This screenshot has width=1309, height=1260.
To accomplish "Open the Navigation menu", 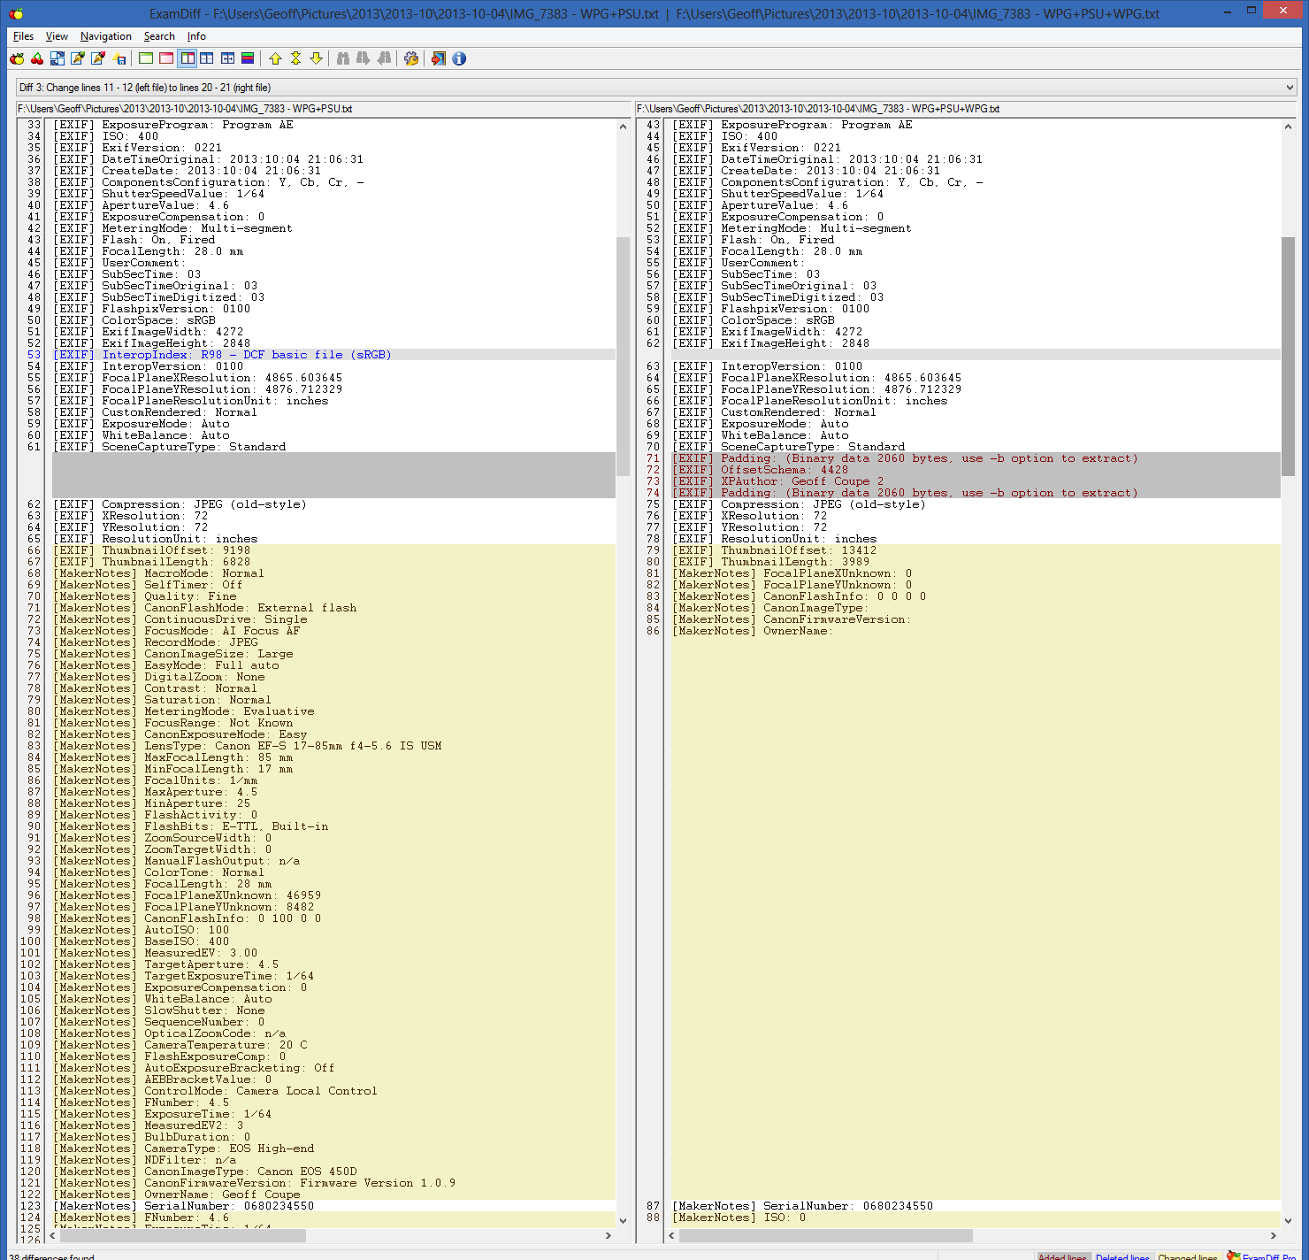I will coord(105,36).
